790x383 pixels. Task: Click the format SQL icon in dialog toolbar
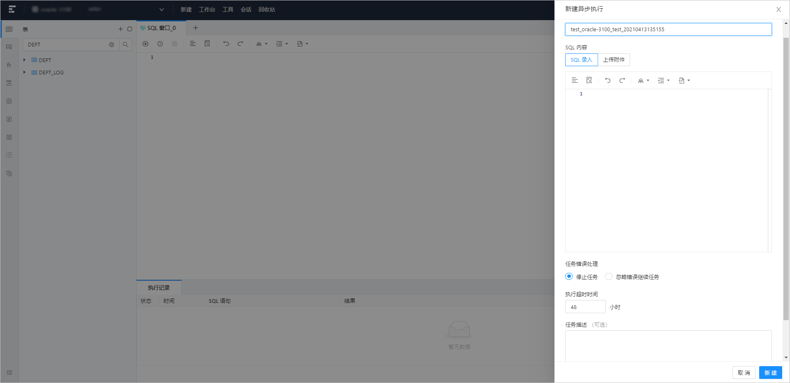[575, 81]
